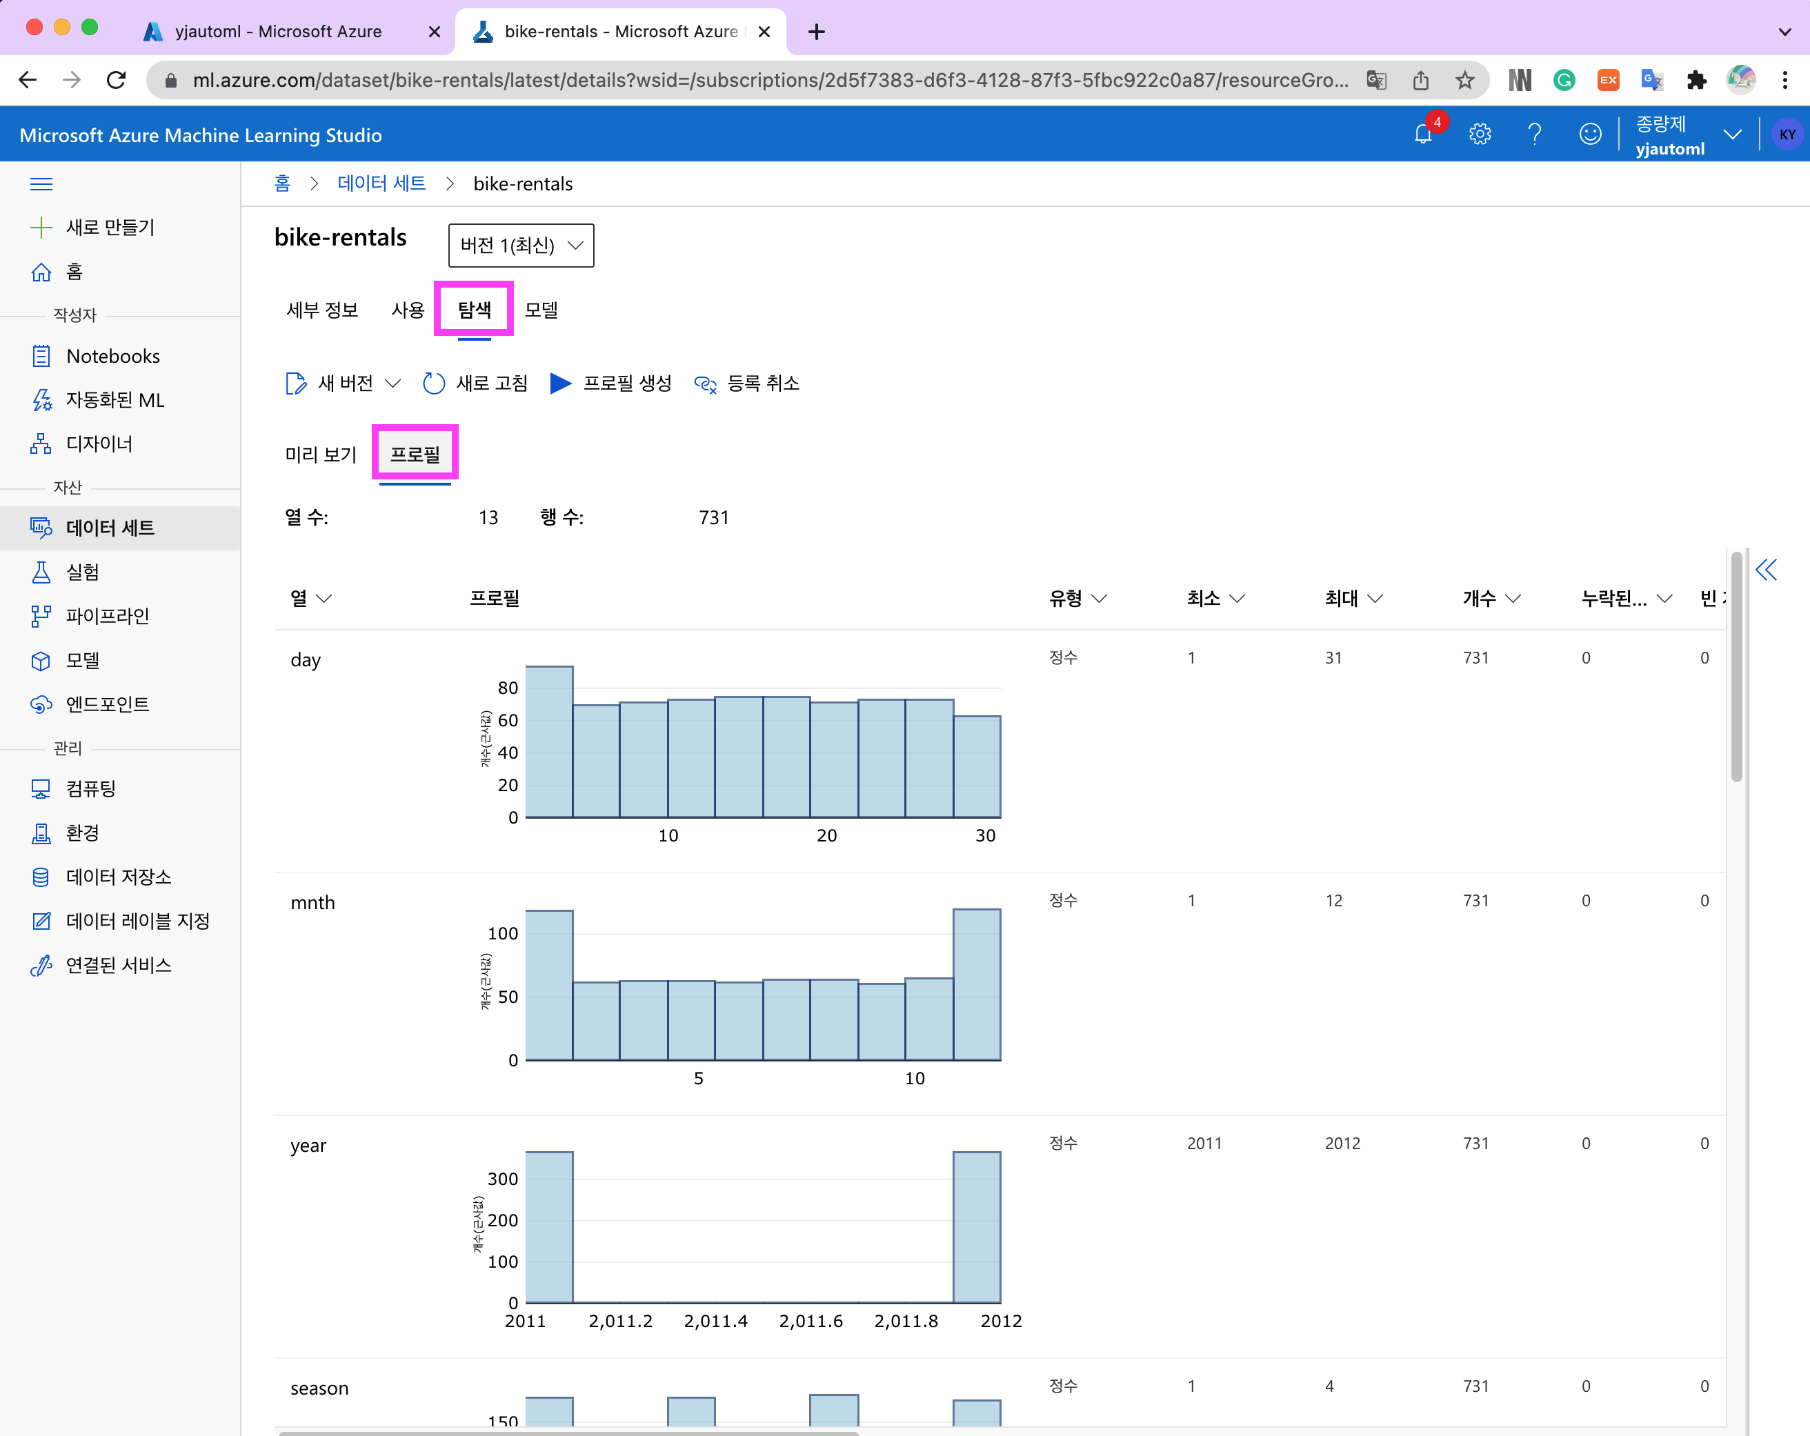Open the help question mark

(x=1535, y=133)
